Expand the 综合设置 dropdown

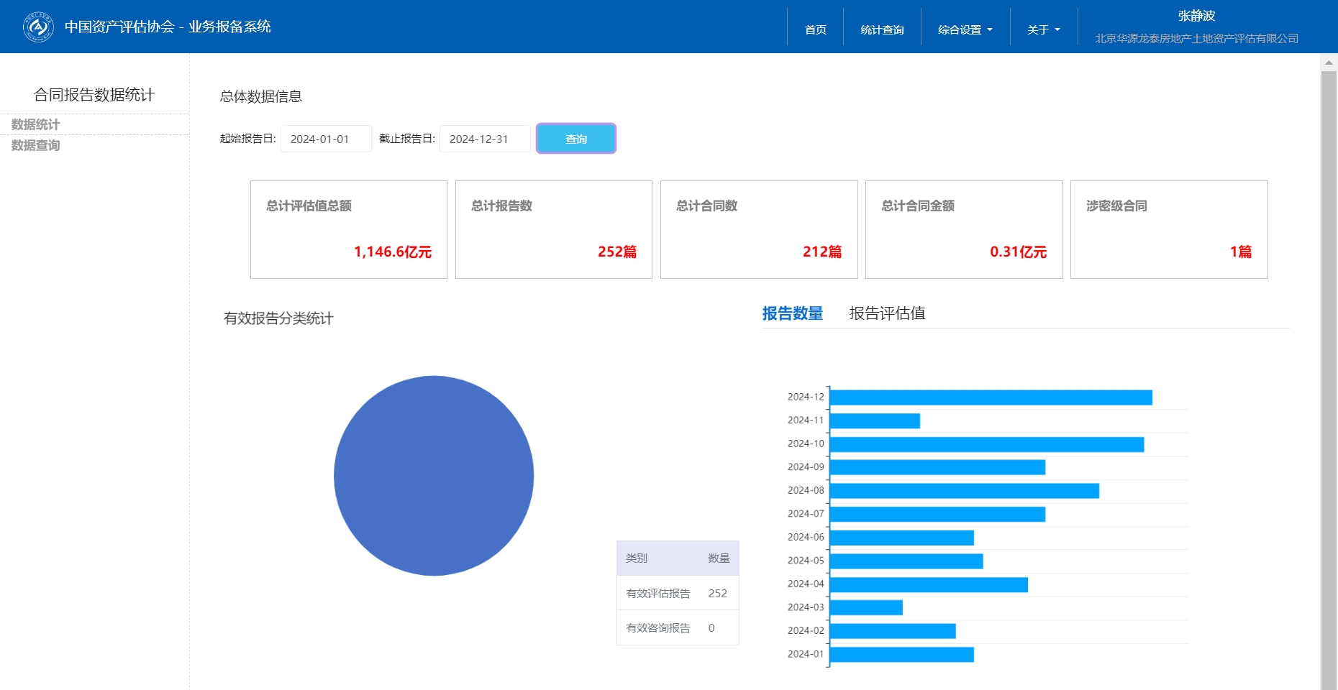tap(965, 29)
